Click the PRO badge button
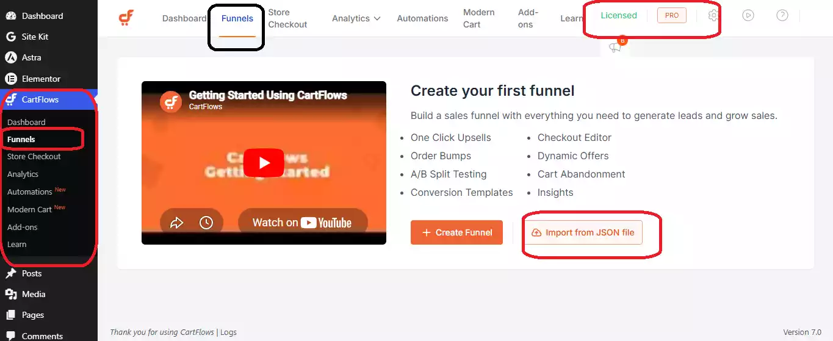The height and width of the screenshot is (341, 833). click(672, 15)
